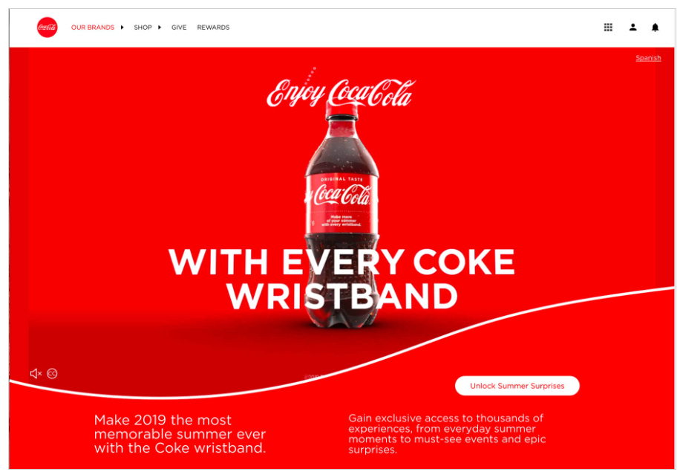Click the Coca-Cola logo in header
Screen dimensions: 683x472
tap(47, 27)
